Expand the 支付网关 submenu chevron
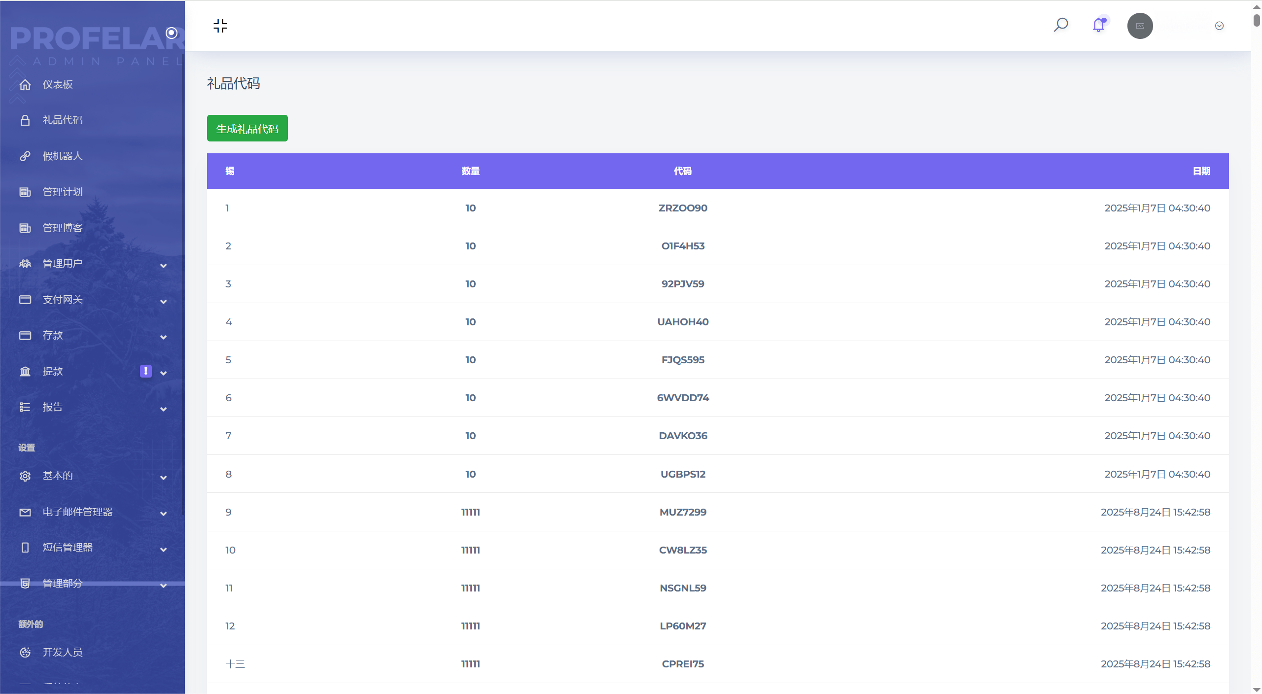The height and width of the screenshot is (694, 1262). tap(163, 301)
